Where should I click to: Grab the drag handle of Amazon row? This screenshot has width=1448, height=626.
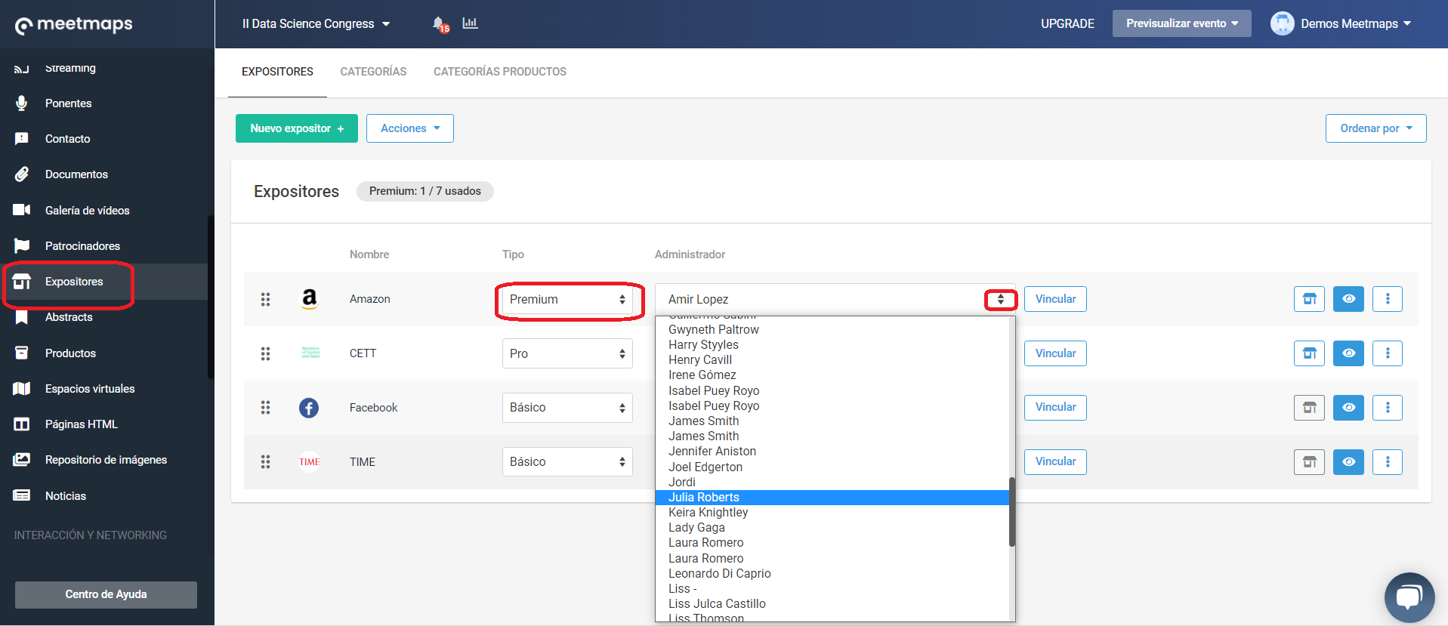pos(265,299)
